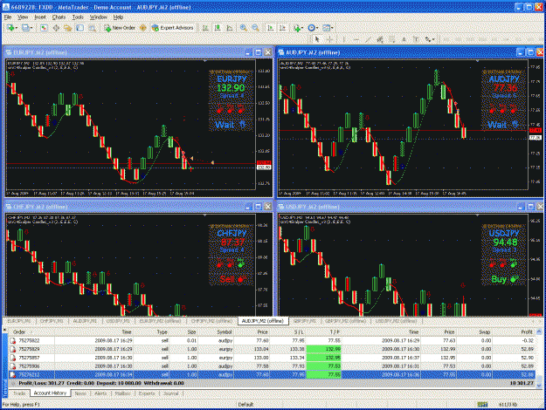This screenshot has width=546, height=410.
Task: Open the Insert menu
Action: (40, 17)
